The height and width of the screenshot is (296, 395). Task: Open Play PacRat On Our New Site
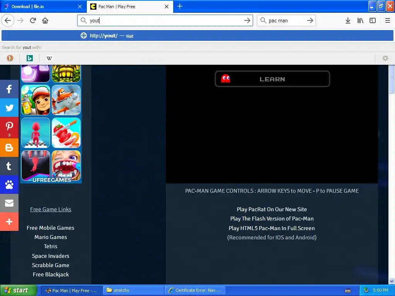(272, 209)
